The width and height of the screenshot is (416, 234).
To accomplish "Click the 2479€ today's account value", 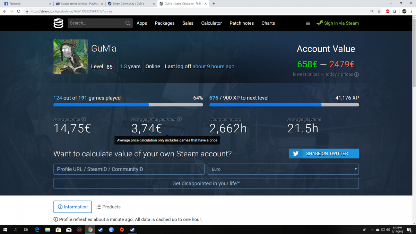I will pos(342,64).
